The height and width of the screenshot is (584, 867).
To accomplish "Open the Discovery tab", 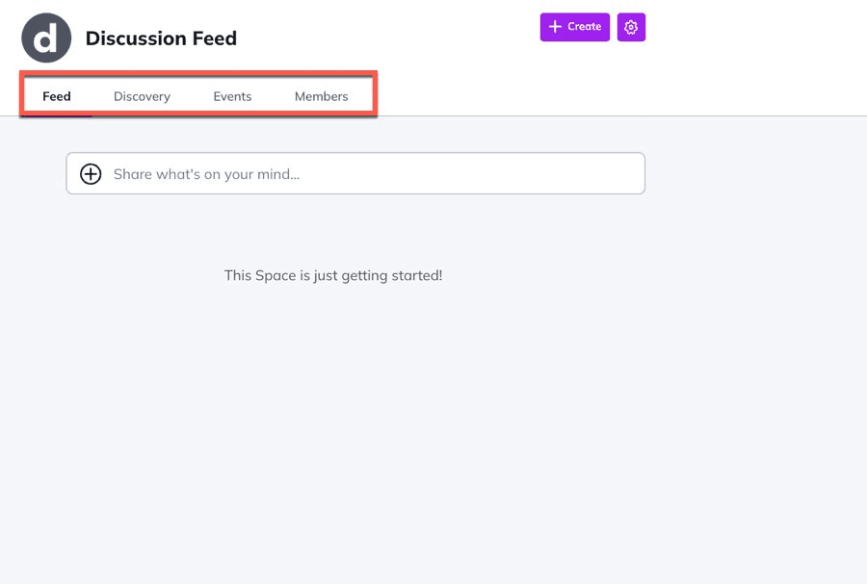I will (142, 96).
